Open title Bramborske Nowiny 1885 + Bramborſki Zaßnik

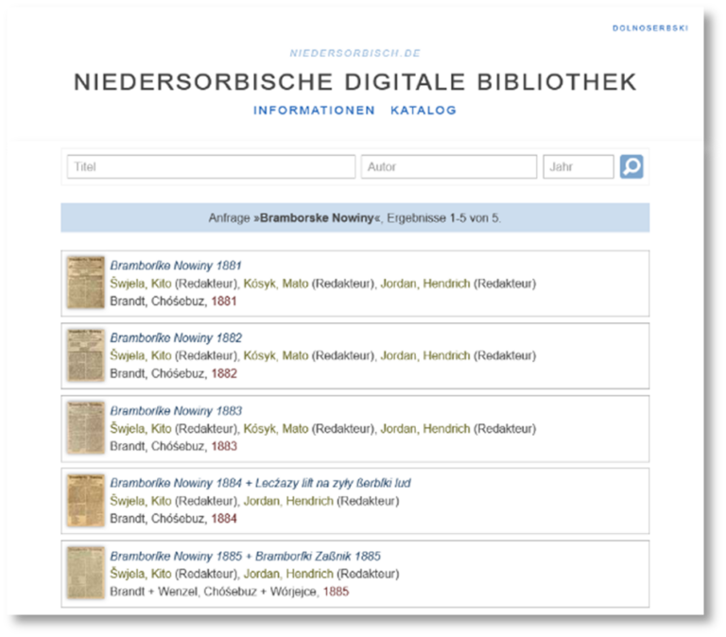(245, 556)
